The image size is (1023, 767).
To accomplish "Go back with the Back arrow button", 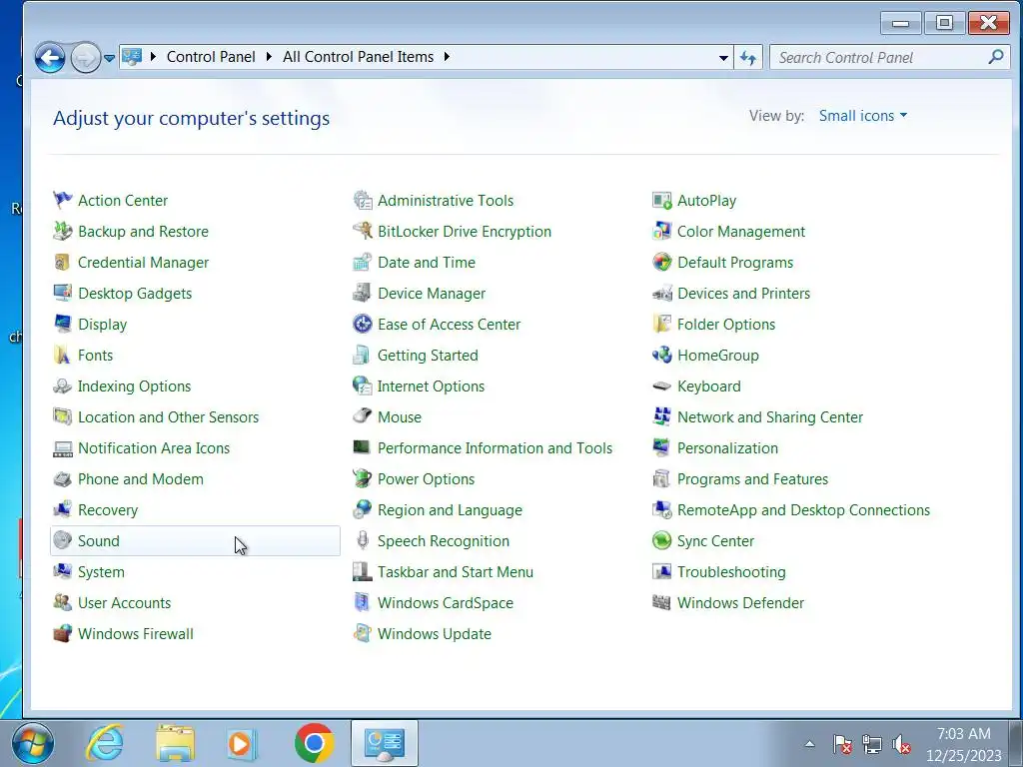I will click(x=50, y=58).
